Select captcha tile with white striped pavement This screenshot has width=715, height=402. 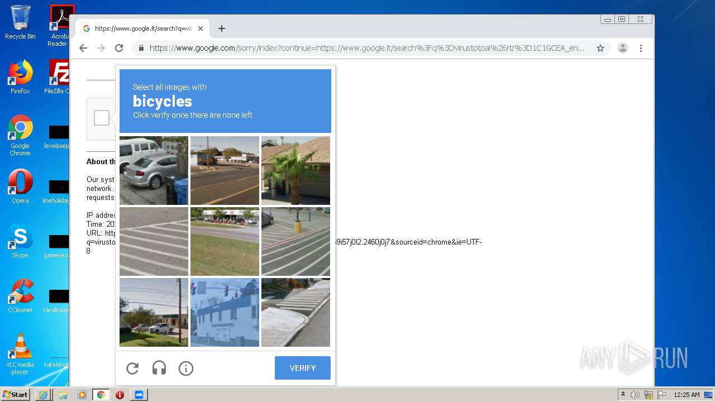pyautogui.click(x=154, y=242)
